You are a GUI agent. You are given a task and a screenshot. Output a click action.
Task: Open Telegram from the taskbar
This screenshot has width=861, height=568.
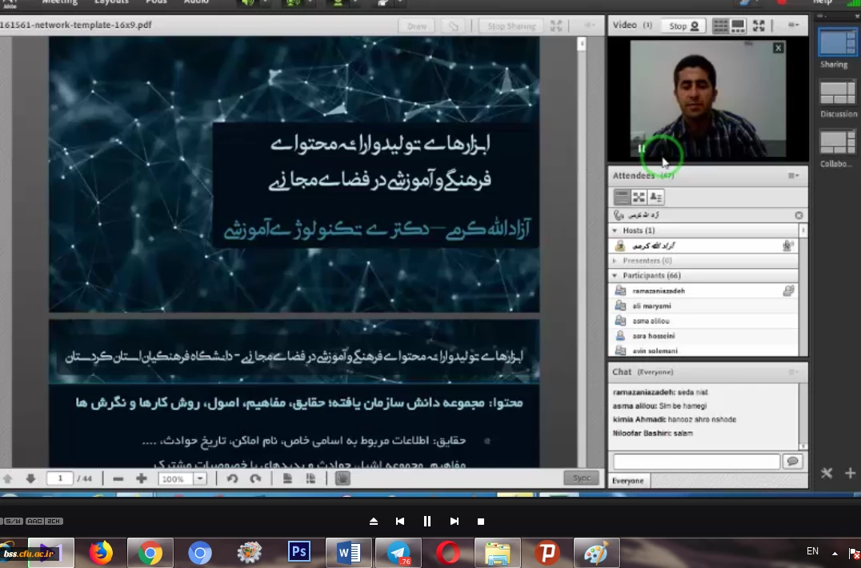coord(398,553)
